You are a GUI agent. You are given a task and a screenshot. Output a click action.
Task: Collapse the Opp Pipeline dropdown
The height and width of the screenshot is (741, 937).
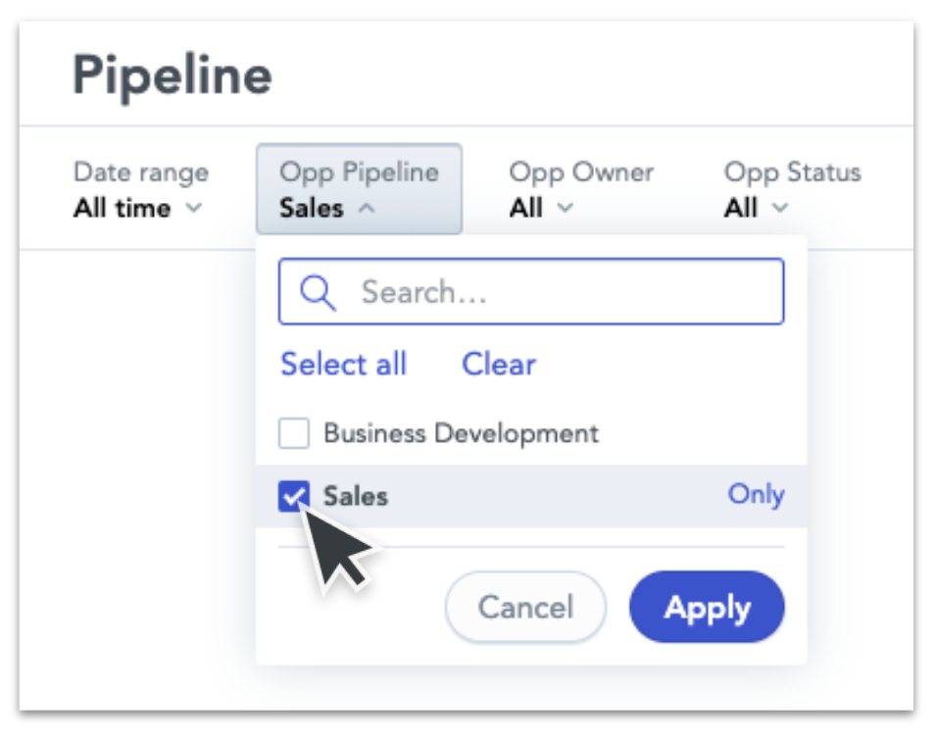click(359, 189)
